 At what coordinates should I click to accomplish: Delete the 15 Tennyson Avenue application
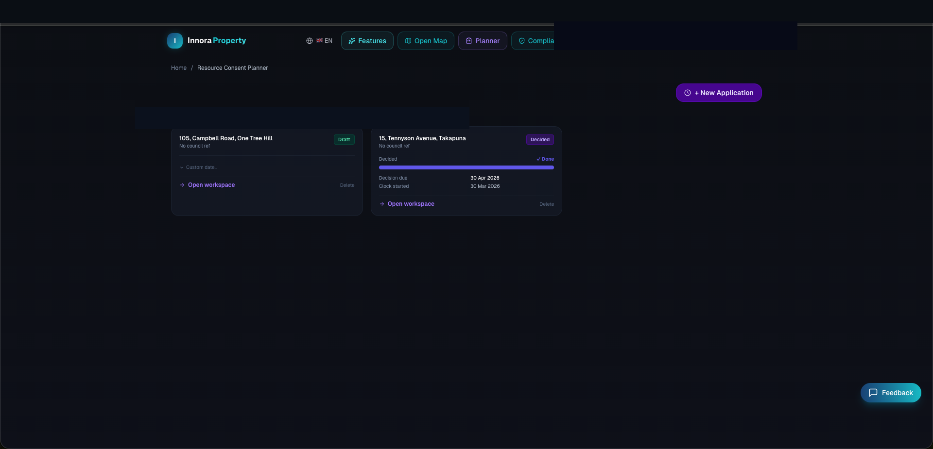[547, 204]
